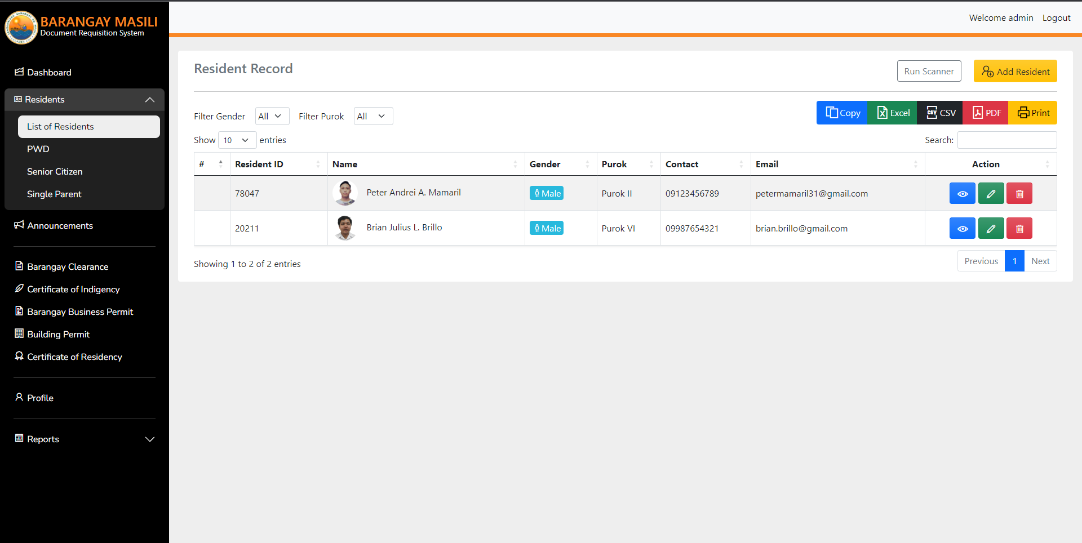This screenshot has height=543, width=1082.
Task: Change the Show entries count dropdown
Action: point(237,140)
